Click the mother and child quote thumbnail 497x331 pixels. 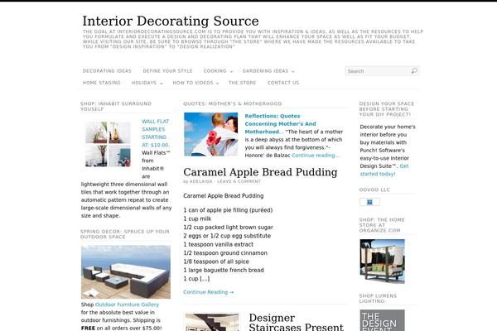coord(210,134)
